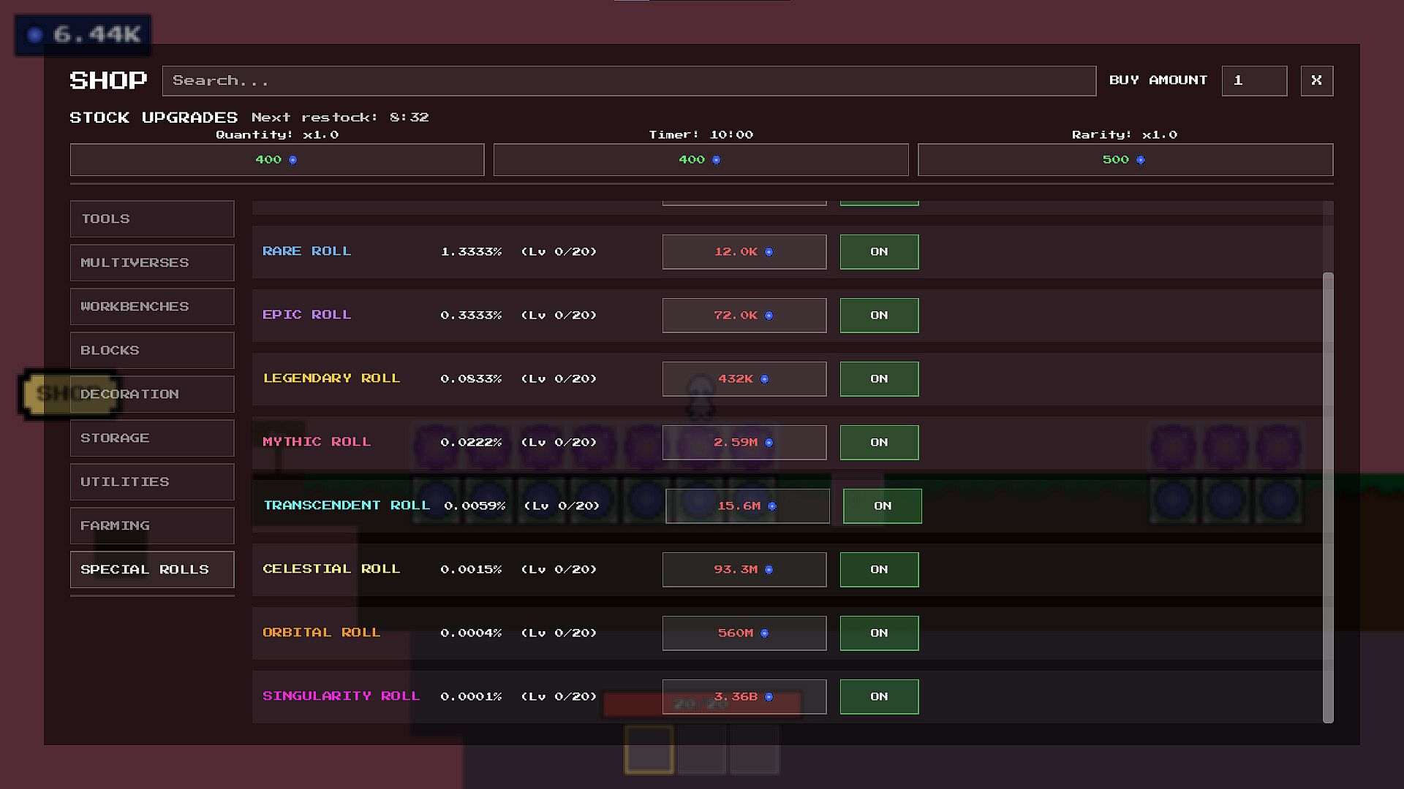This screenshot has width=1404, height=789.
Task: Disable the Epic Roll ON toggle
Action: [879, 315]
